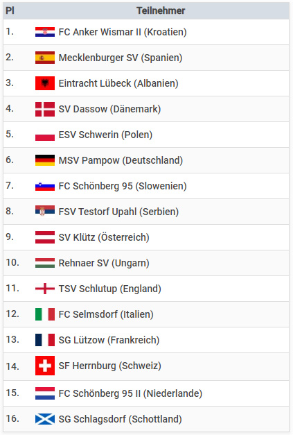Select SV Klütz (Österreich) team

[x=104, y=237]
